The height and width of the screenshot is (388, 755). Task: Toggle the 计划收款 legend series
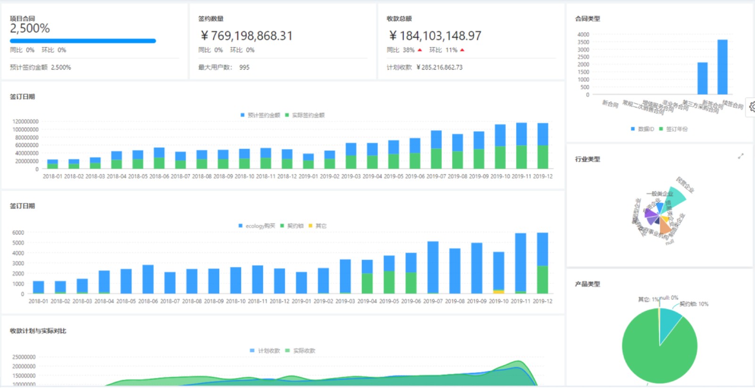tap(265, 350)
